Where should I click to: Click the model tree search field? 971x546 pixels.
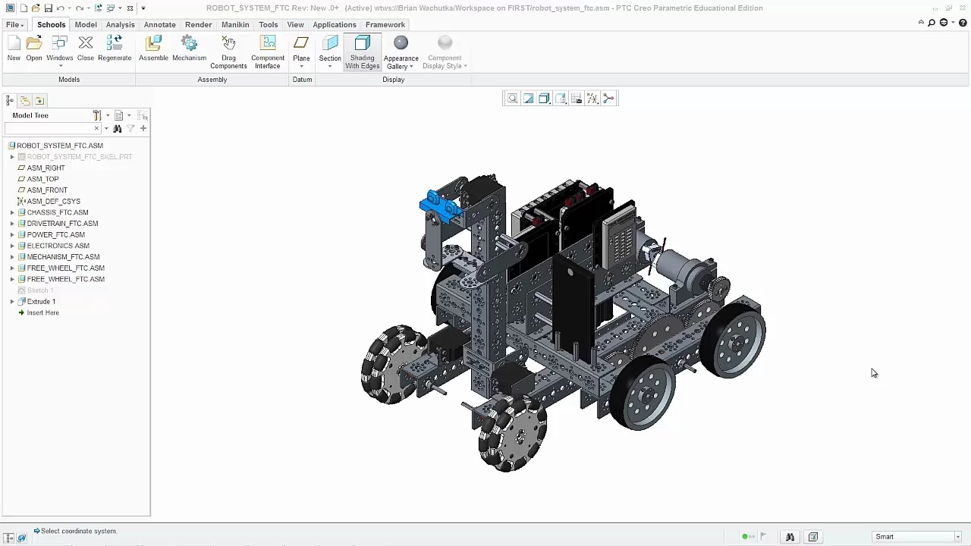coord(52,129)
